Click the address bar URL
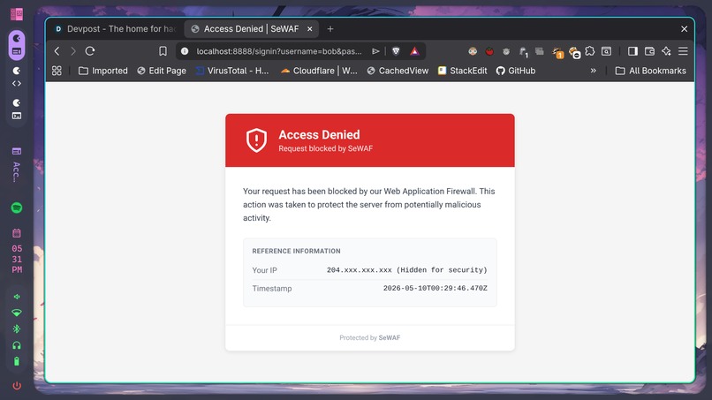The image size is (712, 400). [x=279, y=51]
